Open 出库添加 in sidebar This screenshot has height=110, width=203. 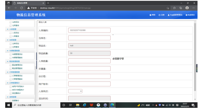(x=16, y=43)
